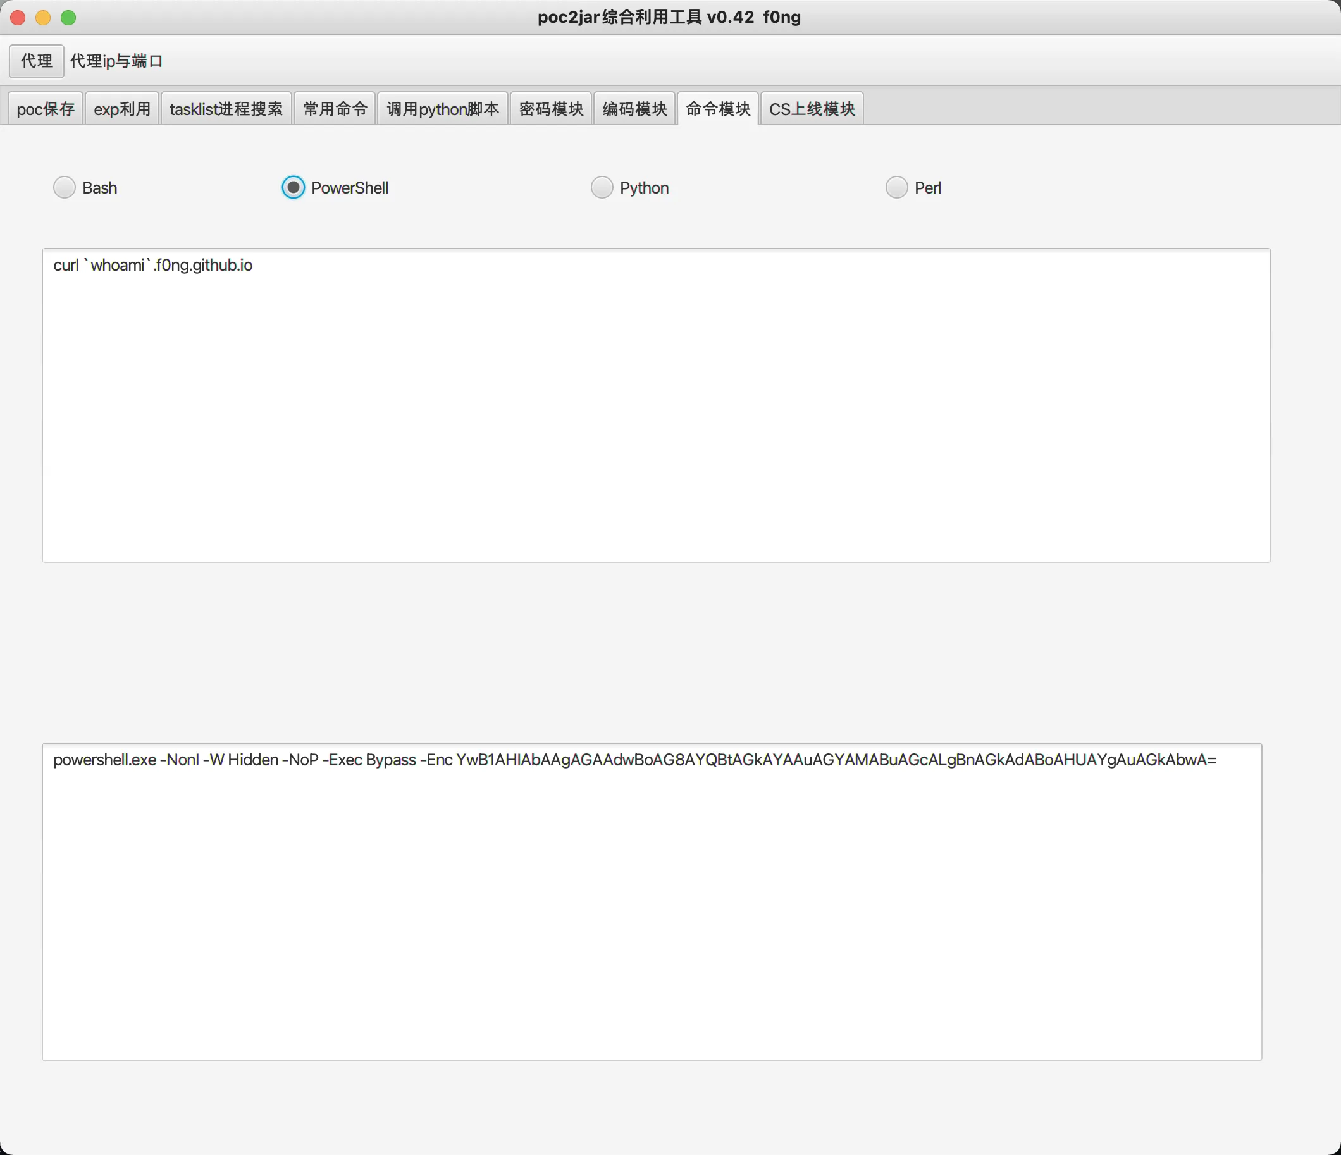Viewport: 1341px width, 1155px height.
Task: Switch to the exp利用 tab
Action: point(121,109)
